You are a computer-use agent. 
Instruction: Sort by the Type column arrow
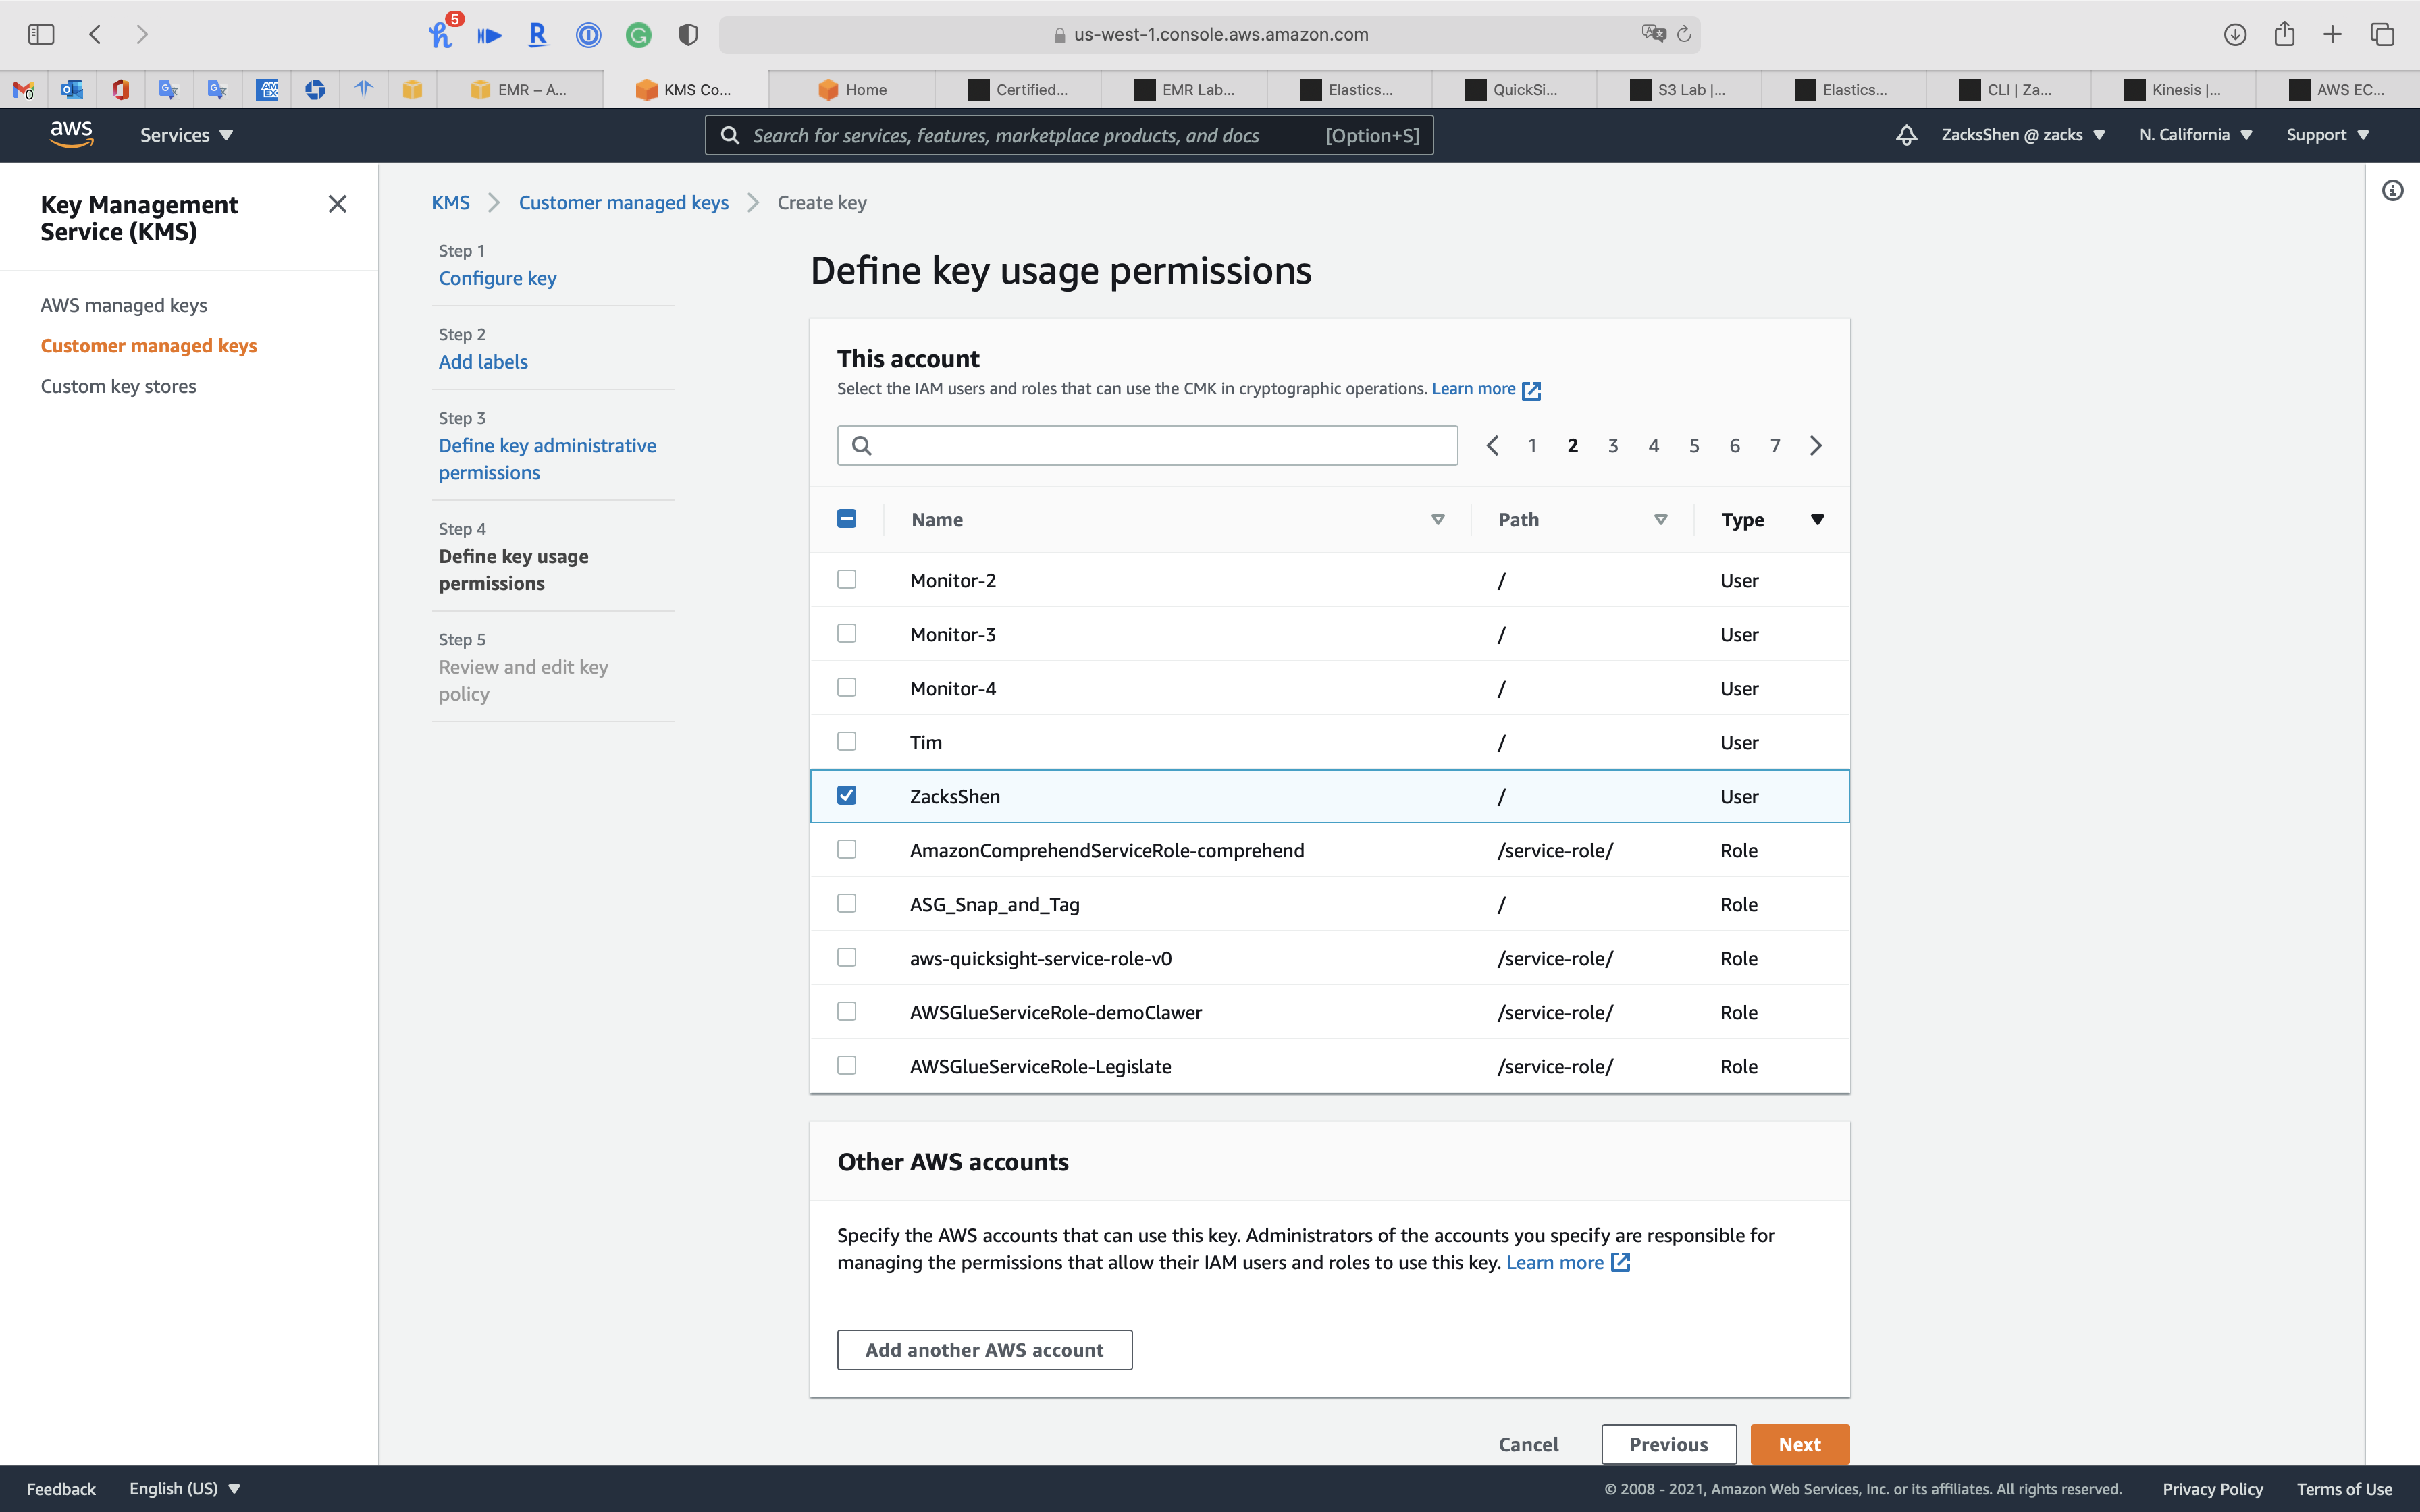(1817, 520)
